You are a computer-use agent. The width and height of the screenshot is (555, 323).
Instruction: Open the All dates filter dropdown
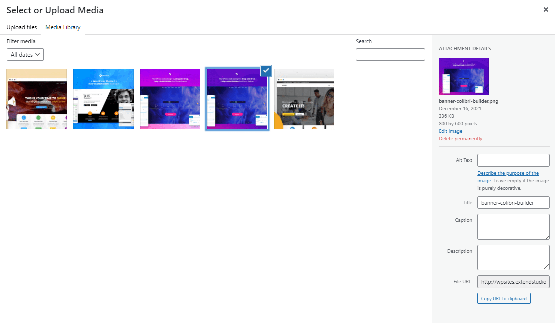(x=25, y=54)
